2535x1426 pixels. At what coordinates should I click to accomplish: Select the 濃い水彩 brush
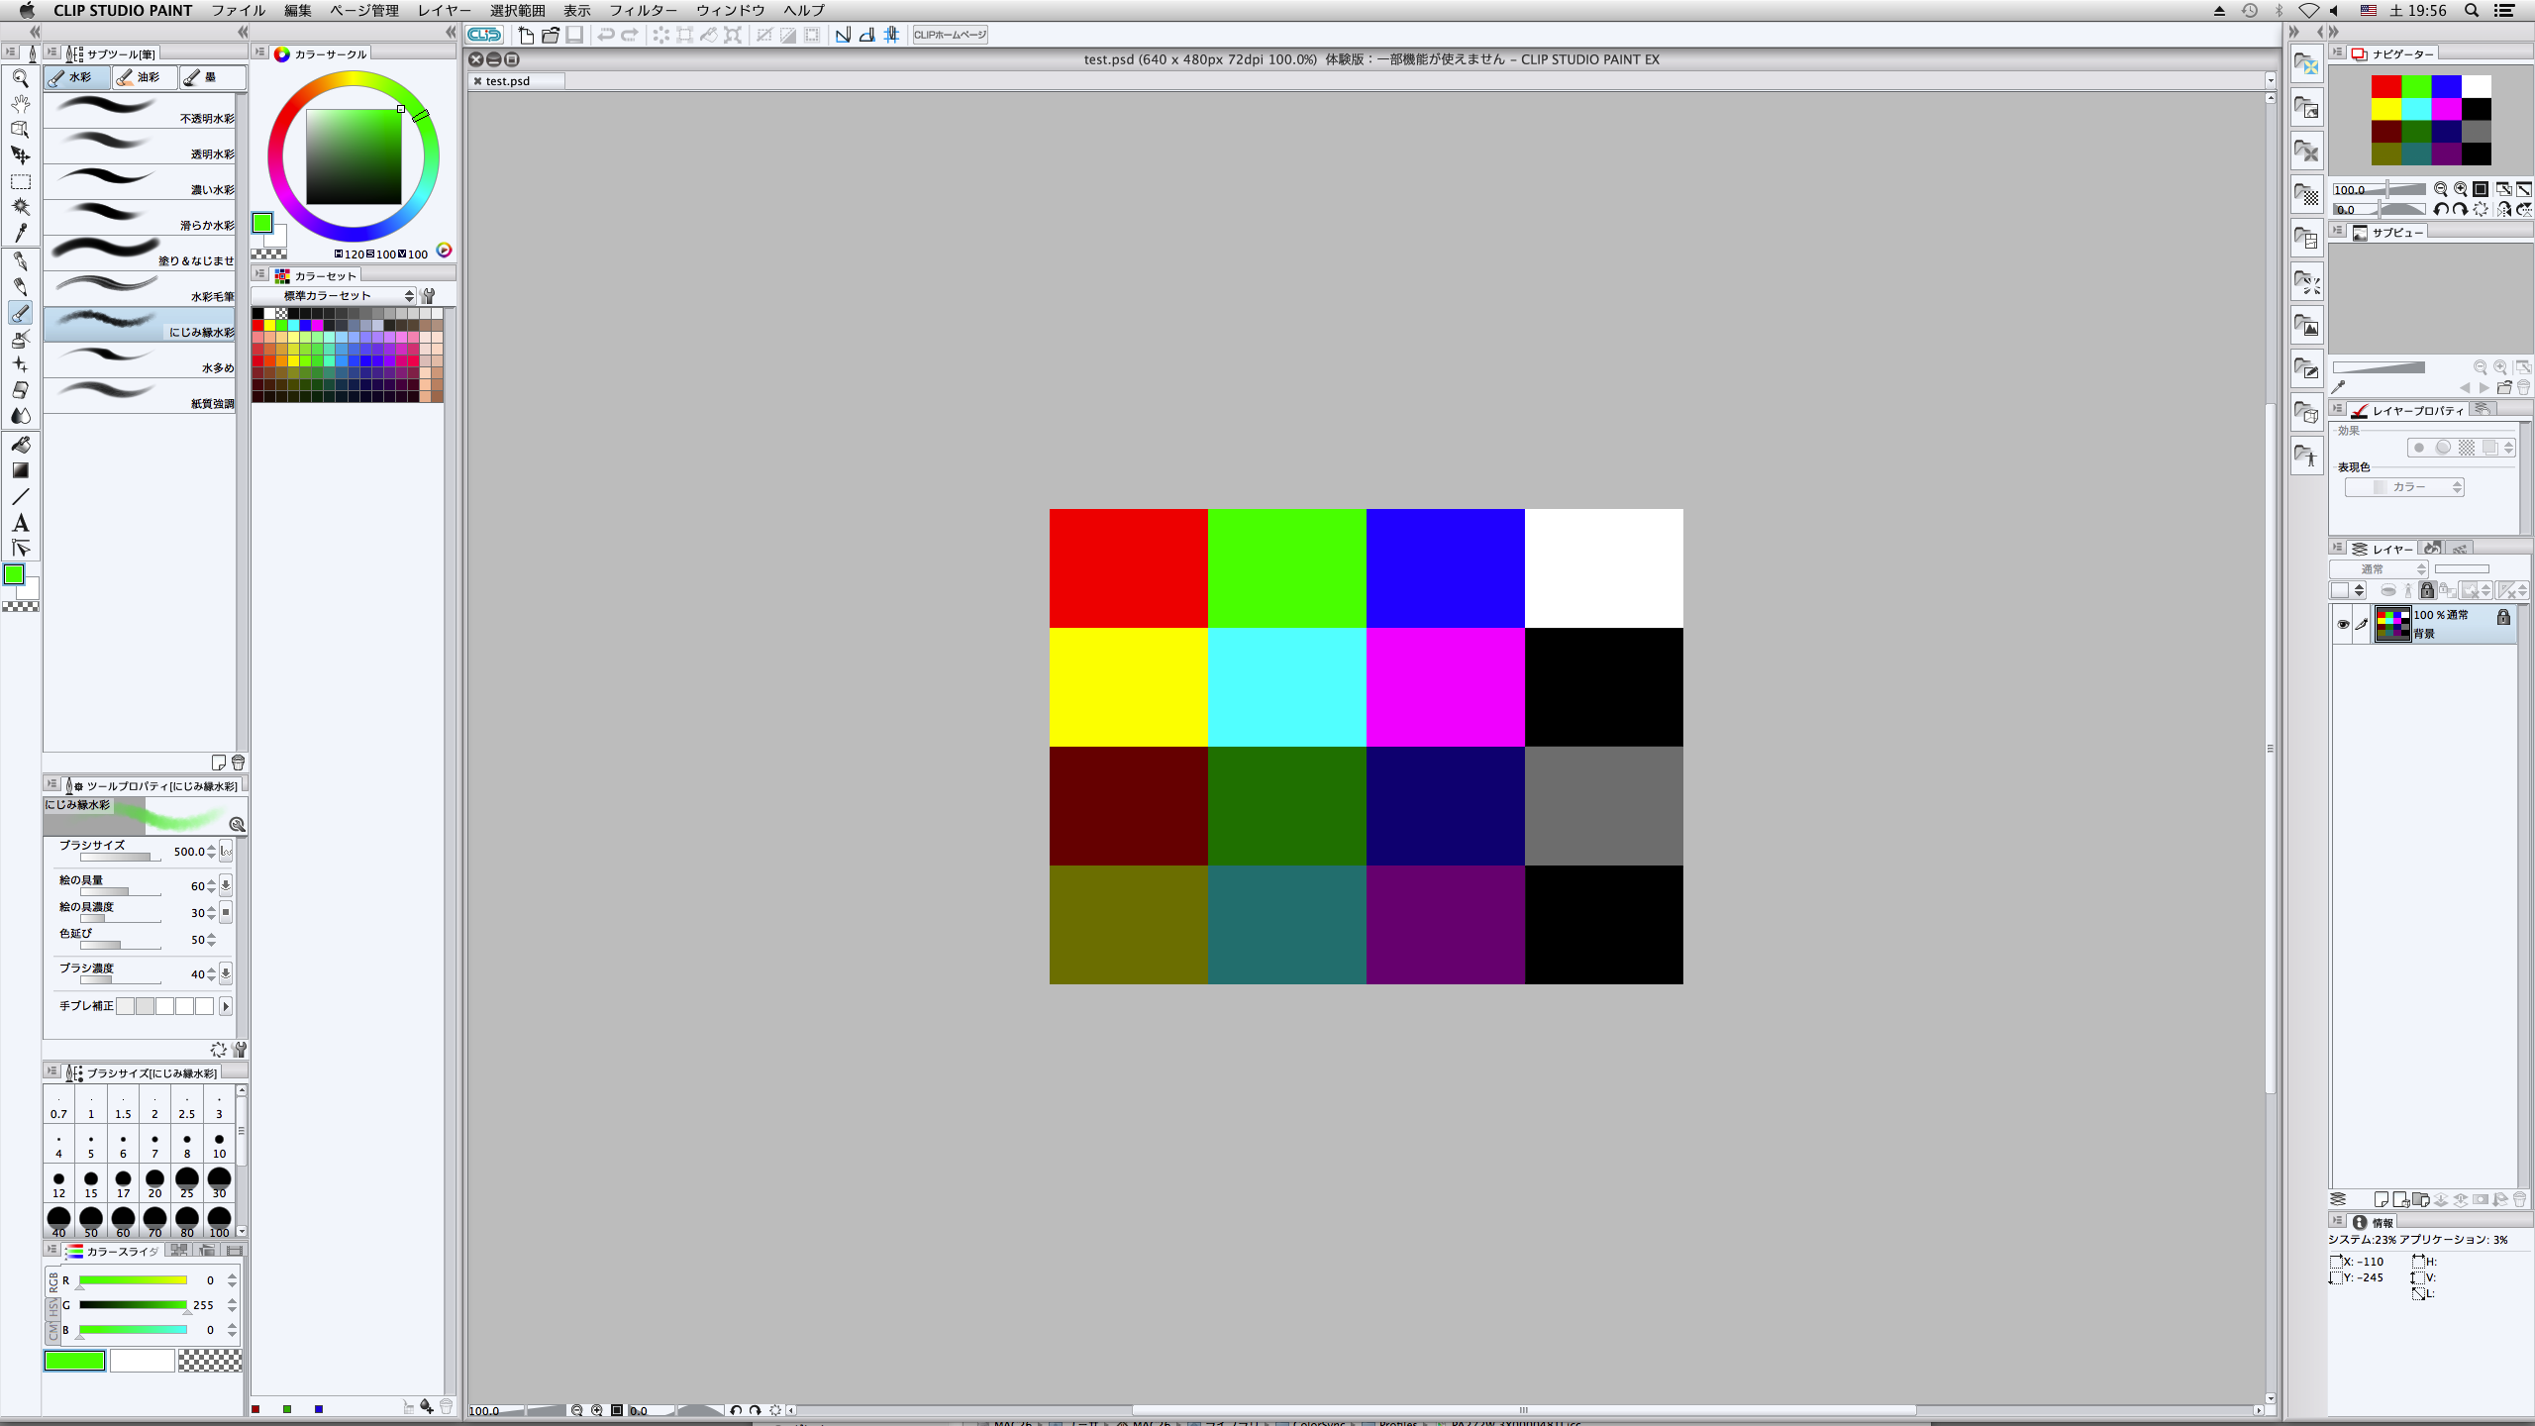pyautogui.click(x=139, y=181)
